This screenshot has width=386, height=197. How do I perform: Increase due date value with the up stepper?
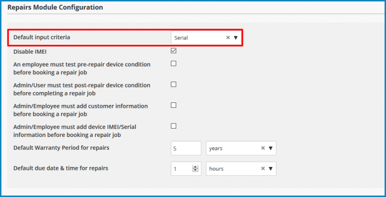click(195, 167)
